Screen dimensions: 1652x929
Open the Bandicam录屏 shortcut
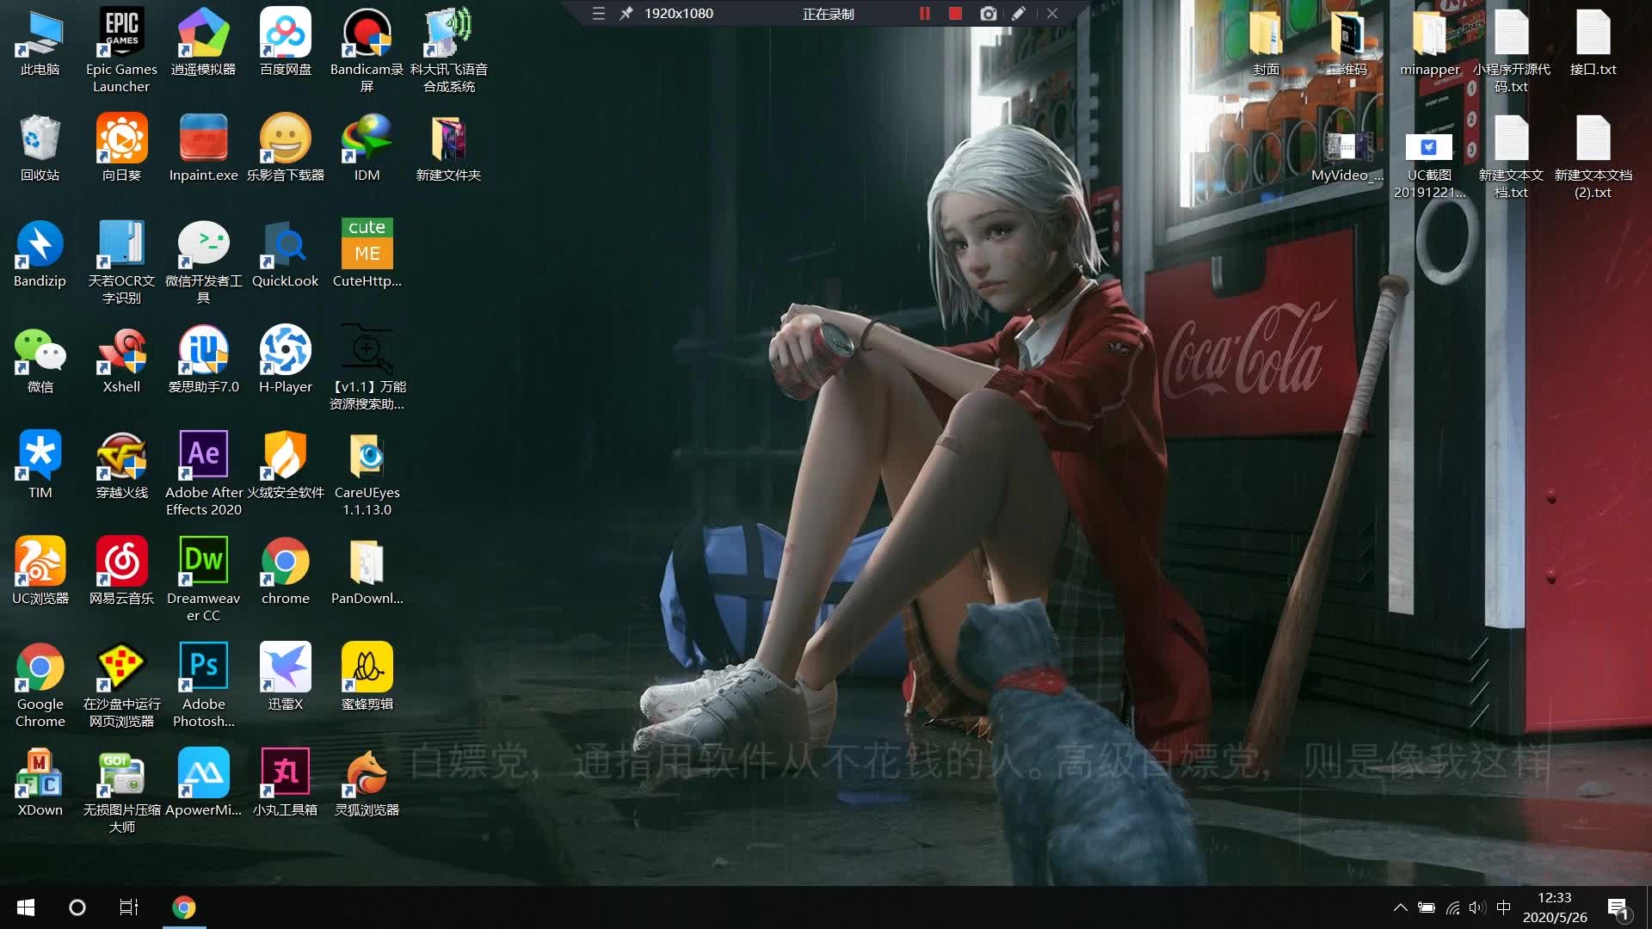(367, 50)
